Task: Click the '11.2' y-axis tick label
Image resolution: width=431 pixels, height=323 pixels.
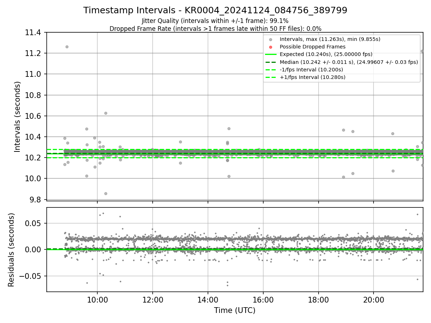Action: point(34,53)
